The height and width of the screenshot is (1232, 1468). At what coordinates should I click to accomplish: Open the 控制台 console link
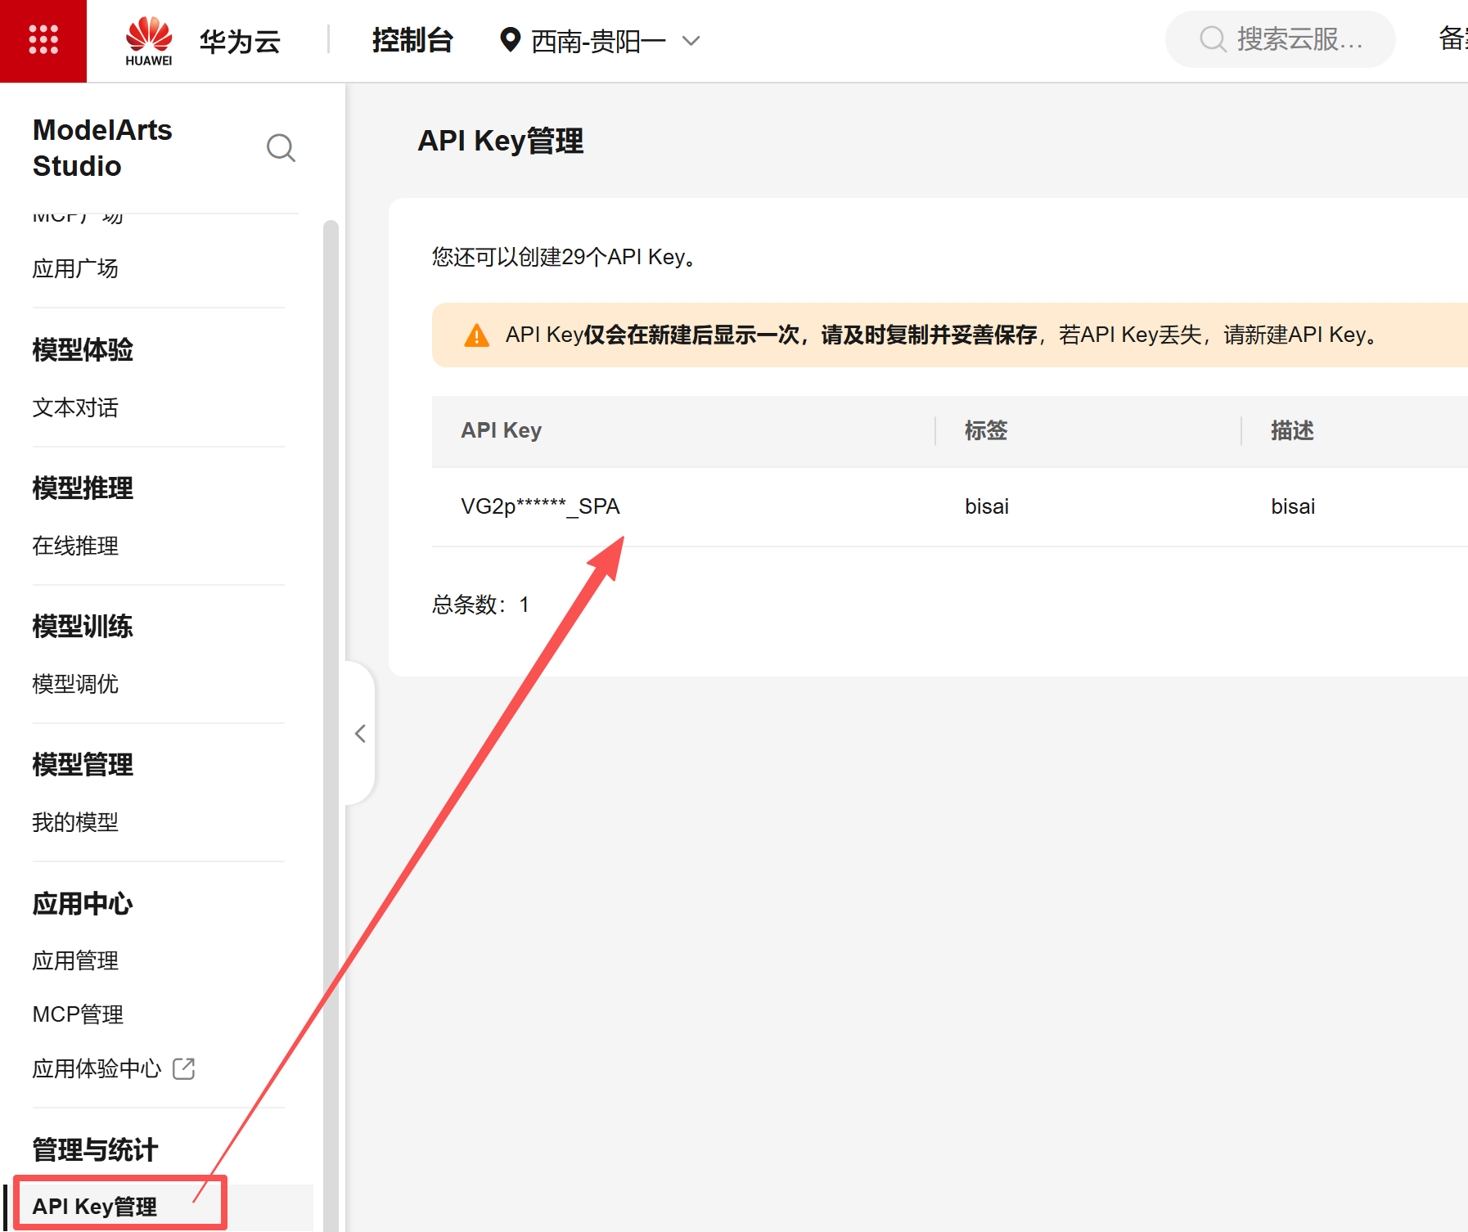point(412,40)
